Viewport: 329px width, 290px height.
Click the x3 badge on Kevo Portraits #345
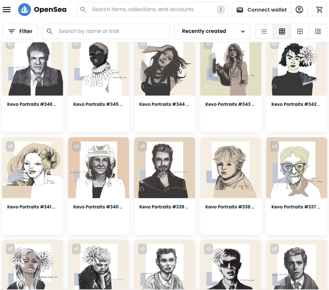tap(76, 45)
